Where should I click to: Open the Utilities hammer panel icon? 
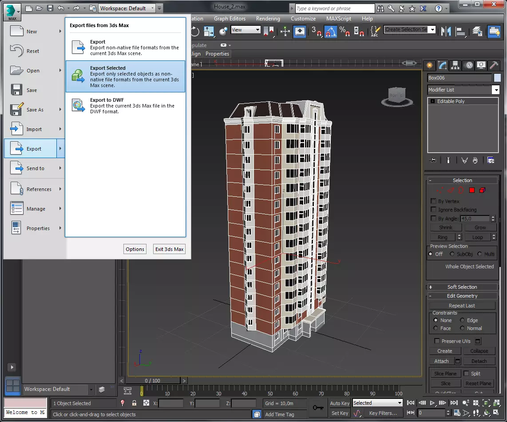(494, 65)
